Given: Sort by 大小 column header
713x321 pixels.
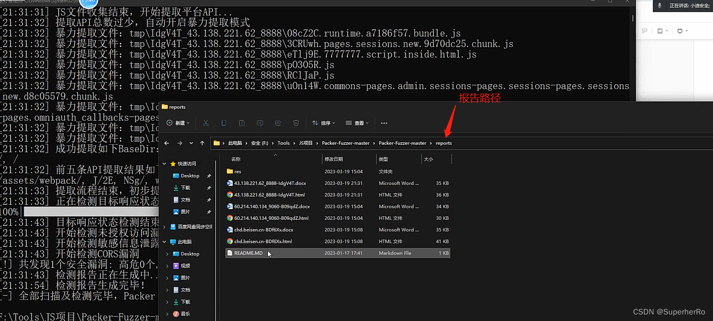Looking at the screenshot, I should 429,159.
